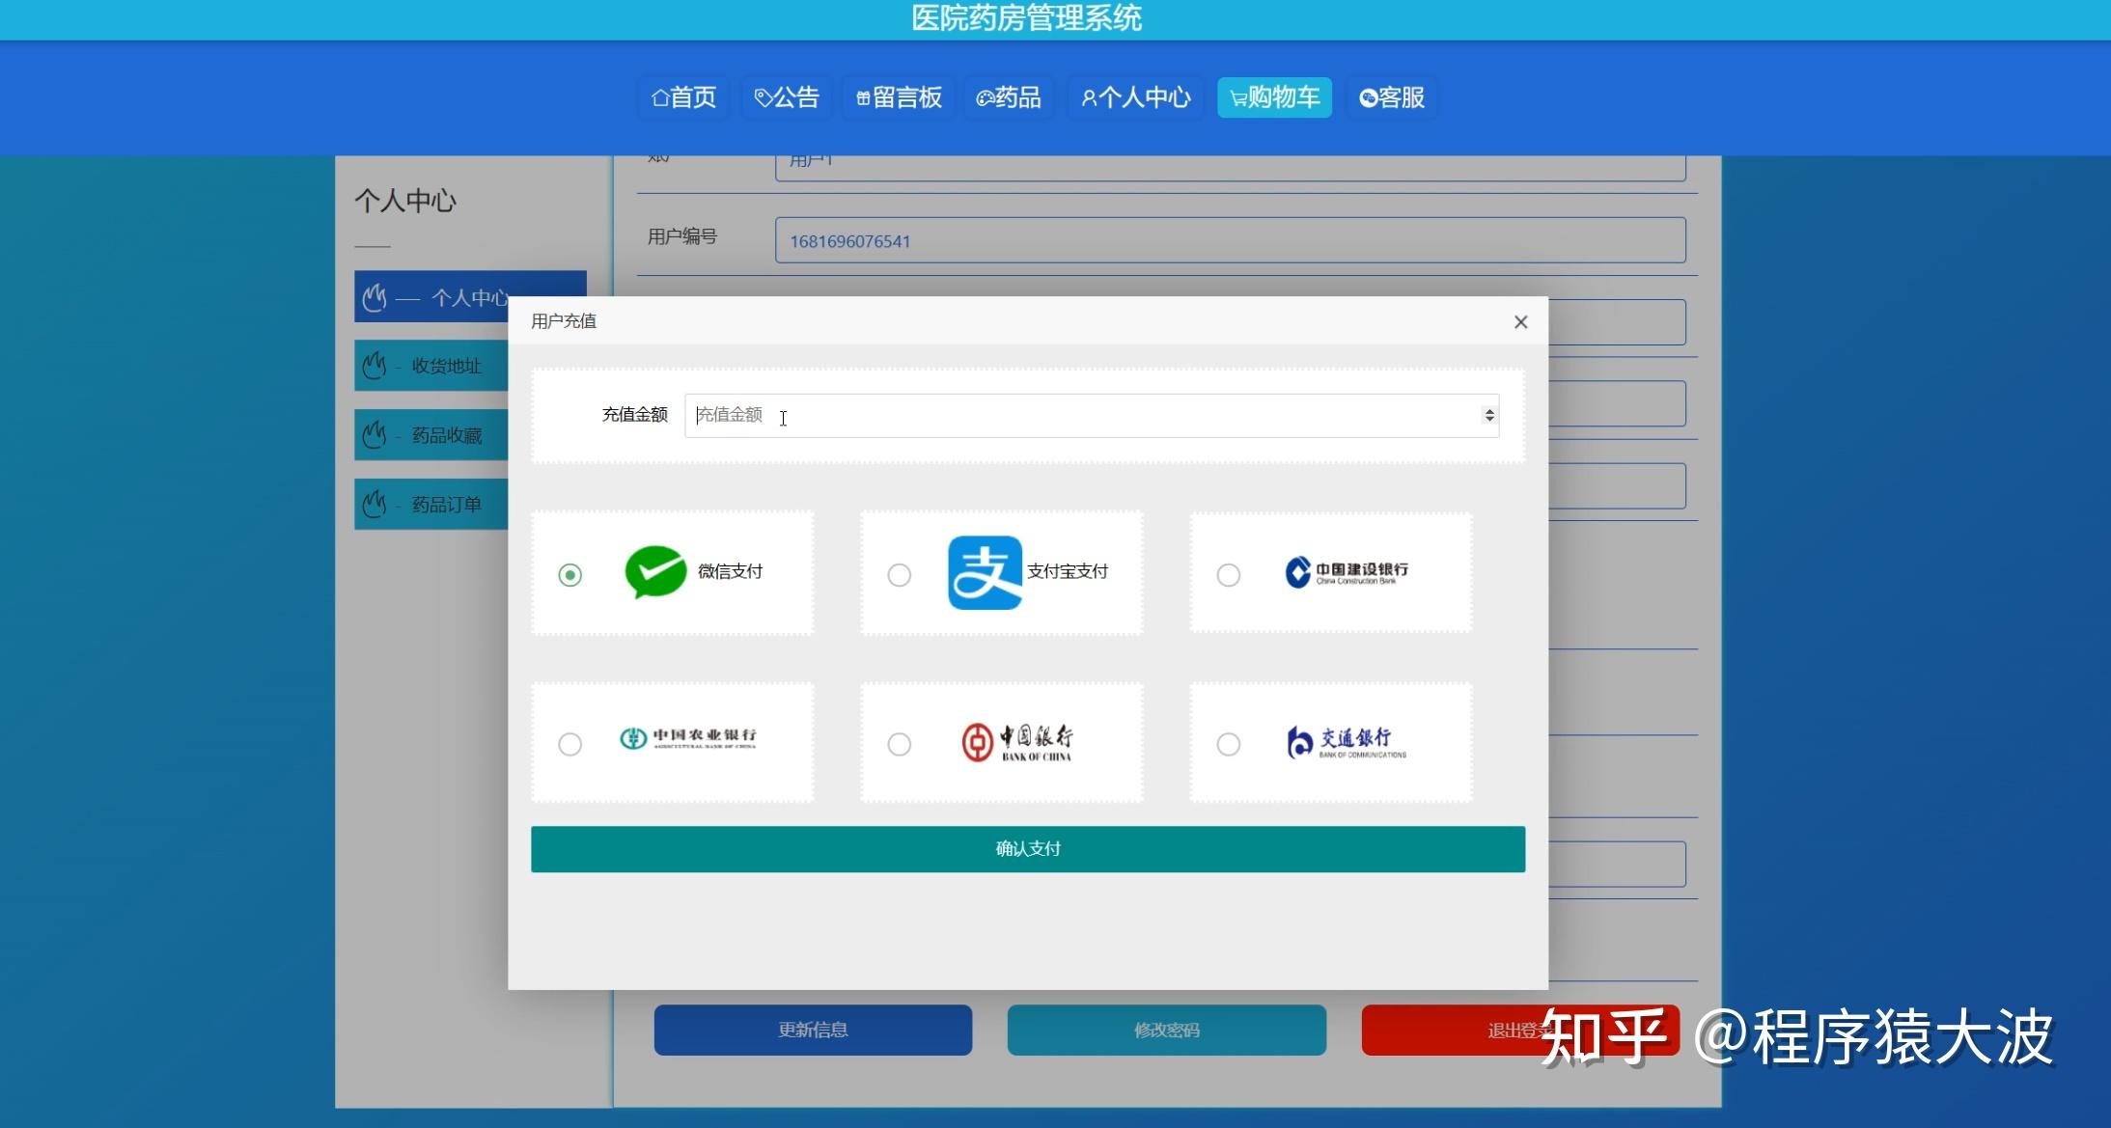Open the 个人中心 profile icon in navbar
Screen dimensions: 2111x1128
coord(1090,96)
